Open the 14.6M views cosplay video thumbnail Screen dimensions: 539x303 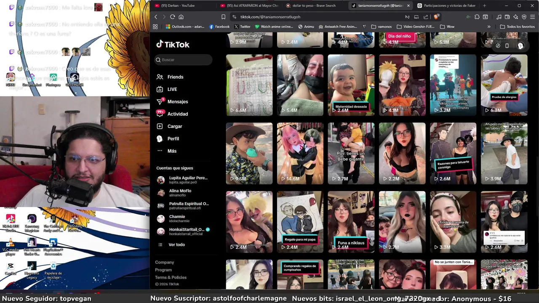point(300,154)
